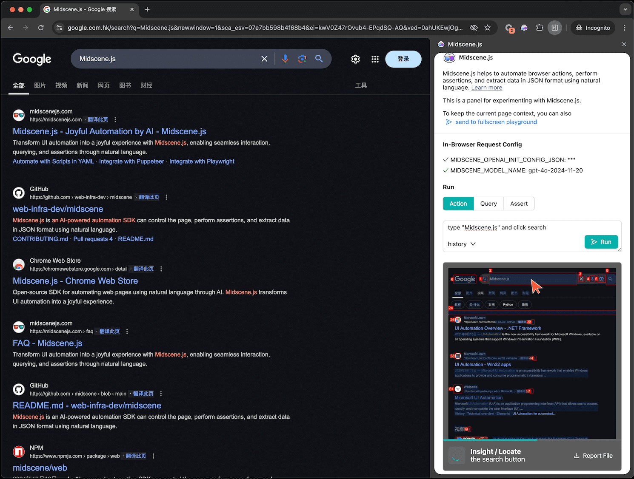Click the Incognito profile button
The height and width of the screenshot is (479, 634).
[x=593, y=28]
